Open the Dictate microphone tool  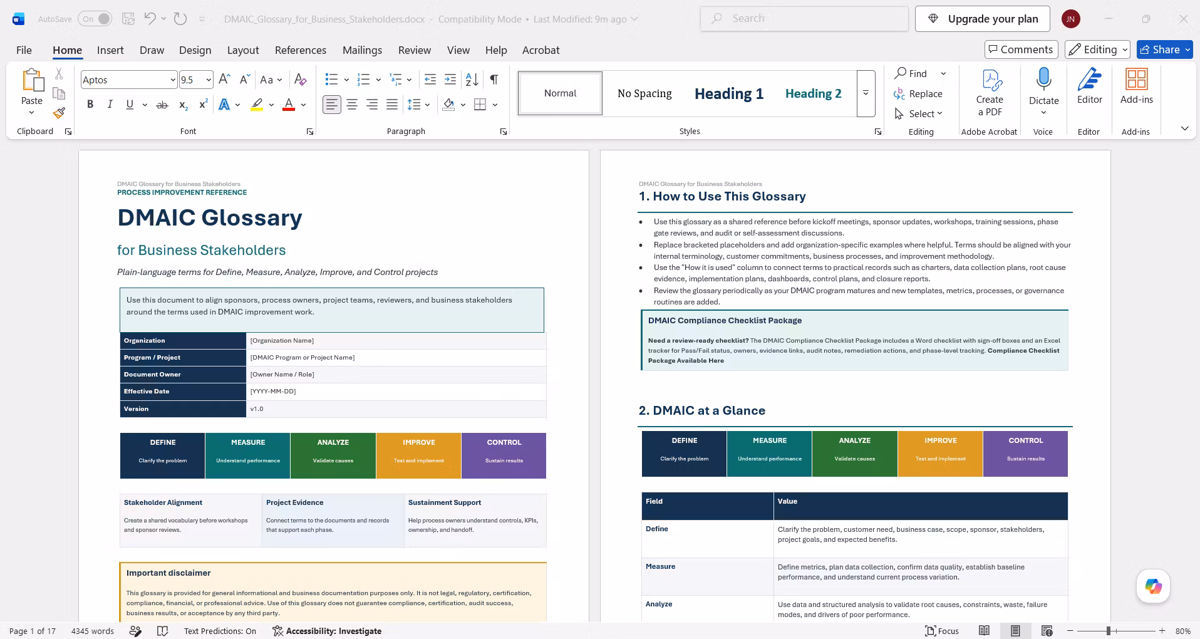(x=1043, y=80)
